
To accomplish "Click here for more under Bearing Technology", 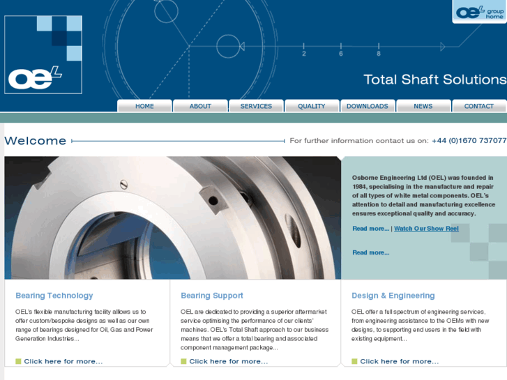I will 63,362.
